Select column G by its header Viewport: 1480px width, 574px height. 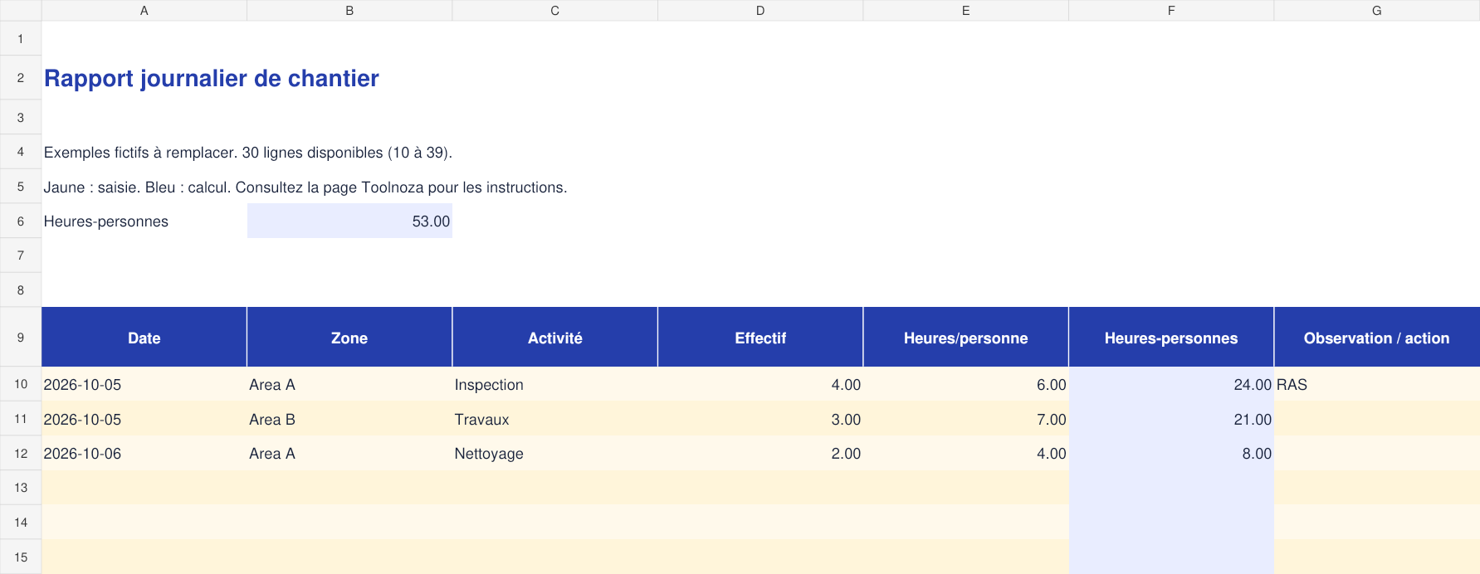pos(1377,11)
